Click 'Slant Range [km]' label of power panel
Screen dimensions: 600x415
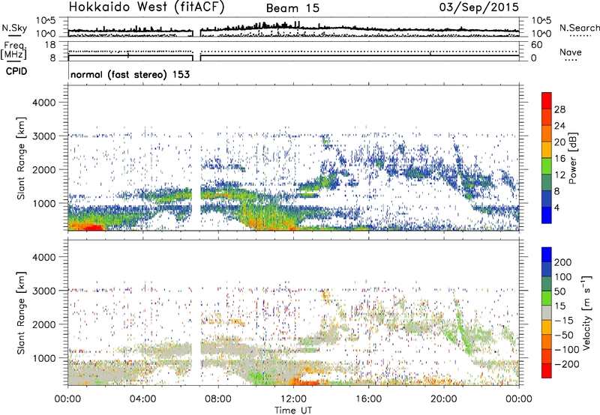pos(21,158)
